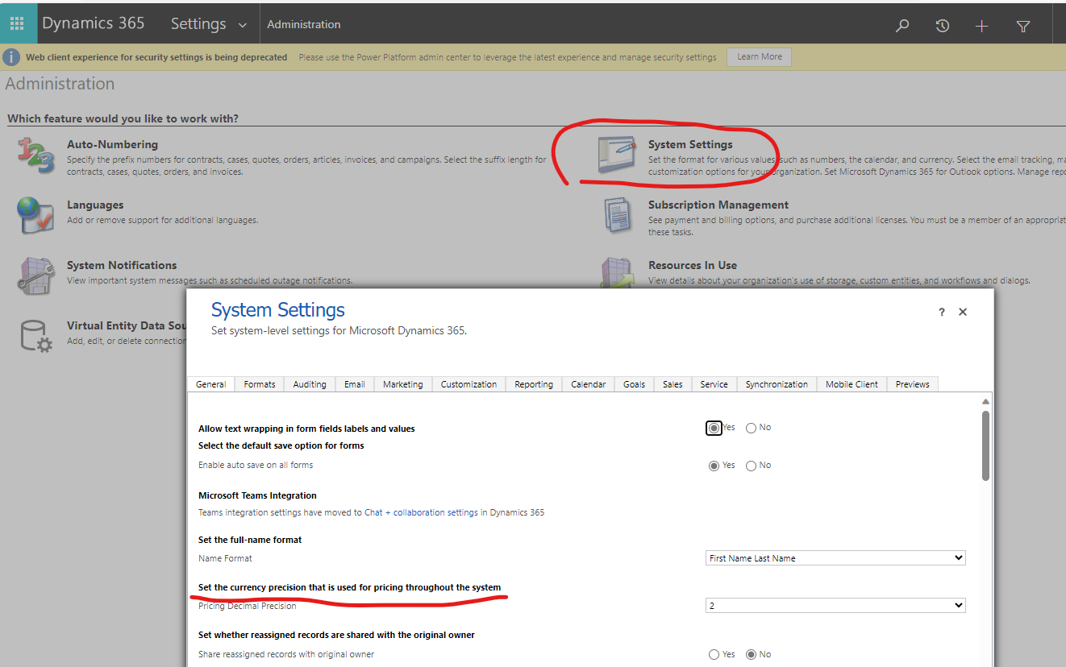The image size is (1066, 667).
Task: Select Yes for text wrapping in forms
Action: pyautogui.click(x=714, y=428)
